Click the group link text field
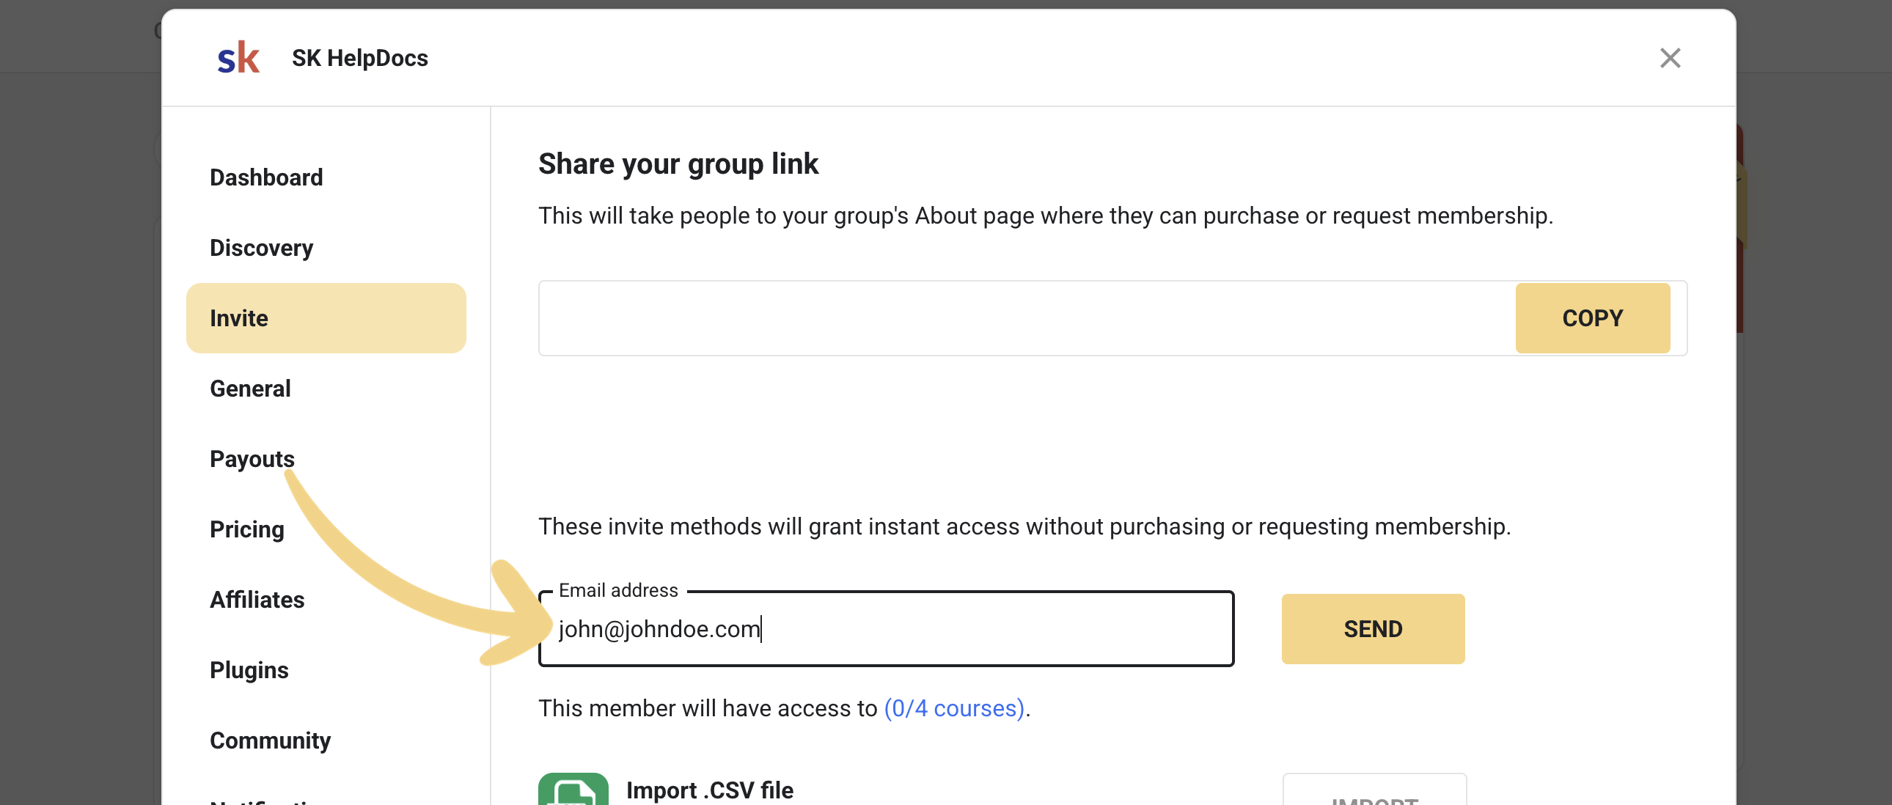1892x805 pixels. [1027, 318]
